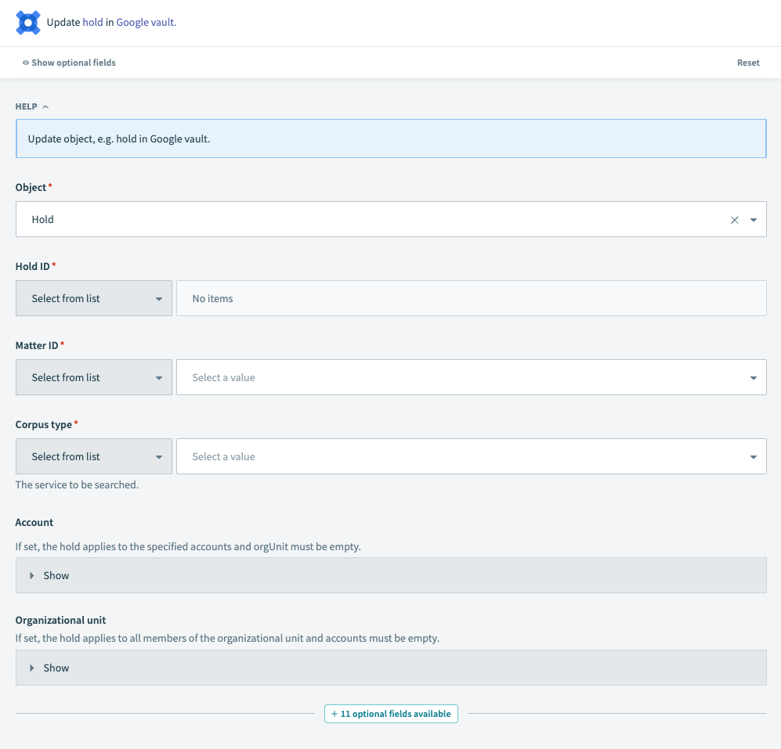The image size is (781, 749).
Task: Click the 11 optional fields available button
Action: [x=391, y=714]
